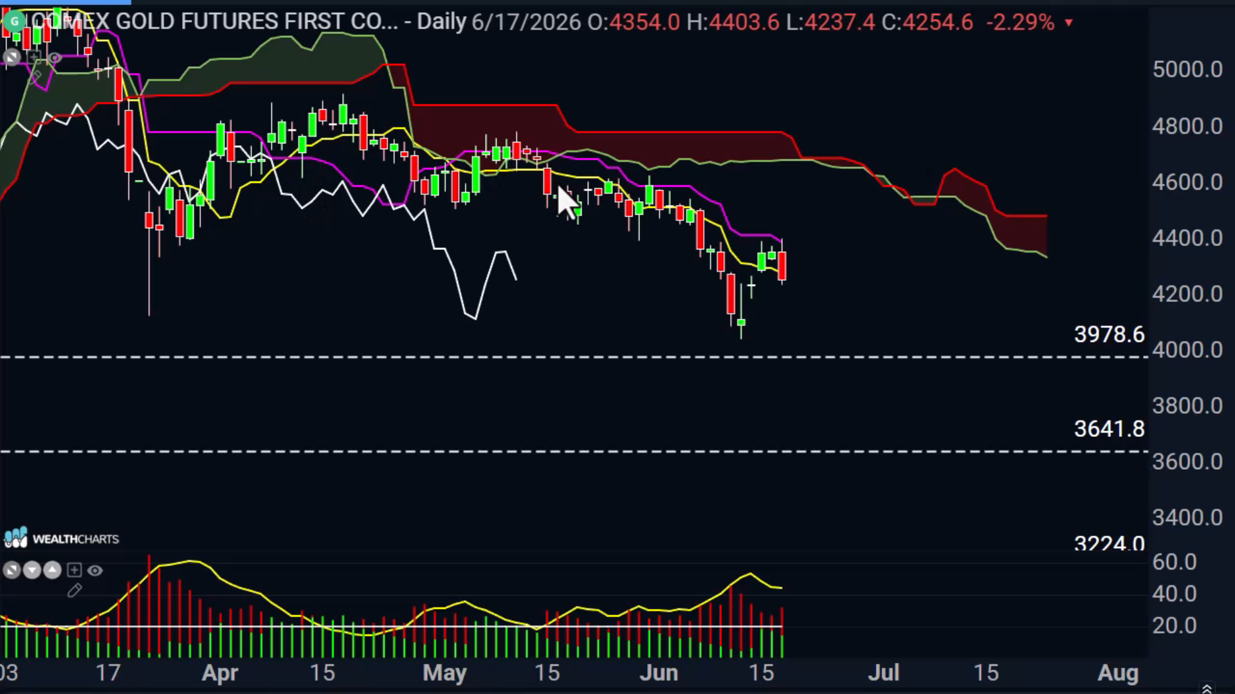Maximize the lower indicator pane
This screenshot has width=1235, height=694.
pos(12,570)
